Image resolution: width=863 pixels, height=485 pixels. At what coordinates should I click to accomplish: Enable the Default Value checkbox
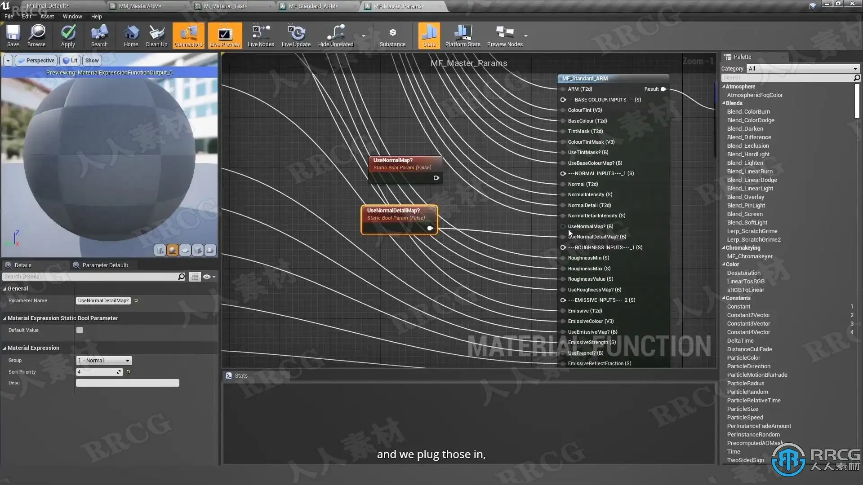[x=80, y=330]
